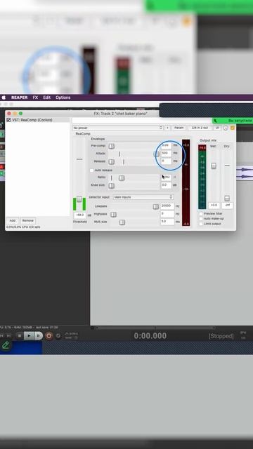
Task: Click the Remove FX button
Action: [x=28, y=221]
